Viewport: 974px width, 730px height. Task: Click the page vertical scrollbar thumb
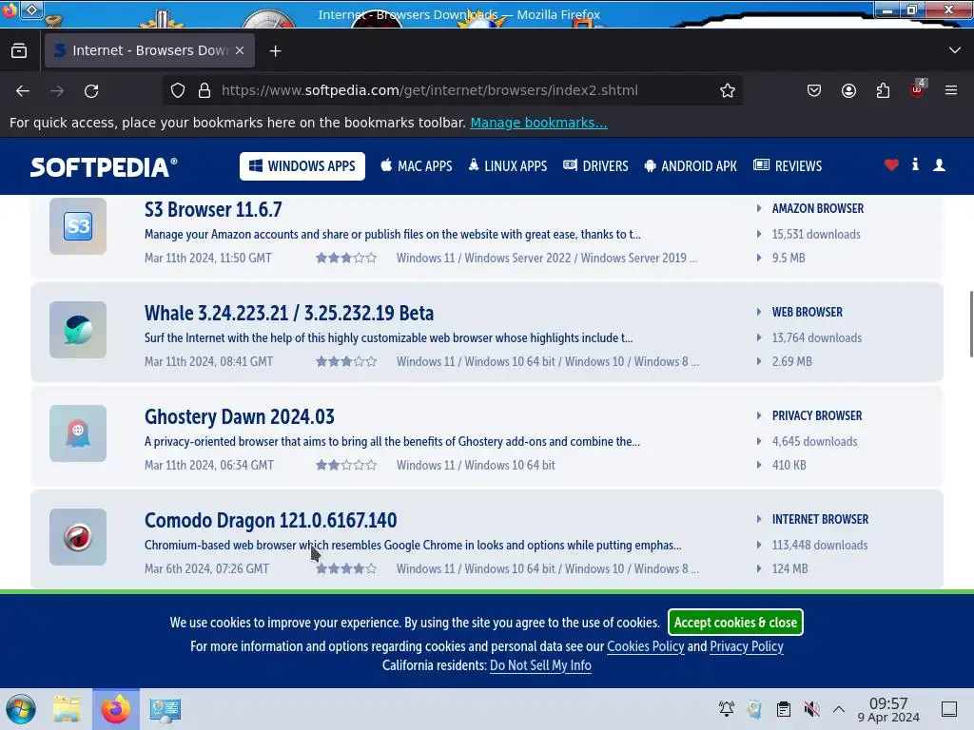coord(971,324)
